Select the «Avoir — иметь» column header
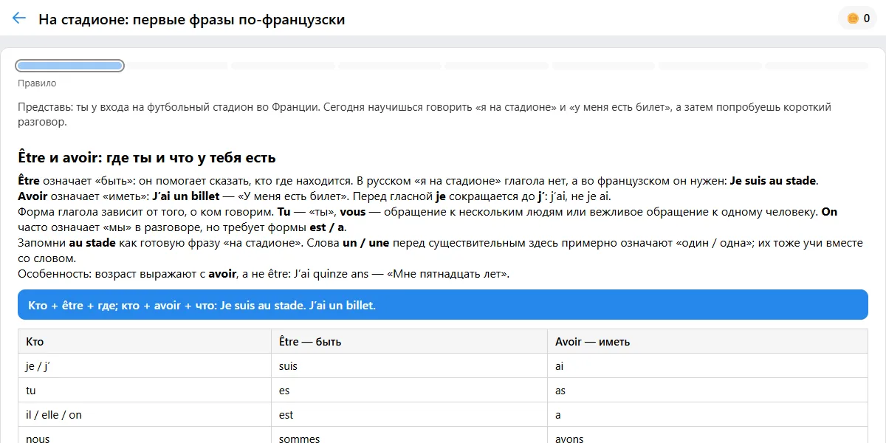Screen dimensions: 886x443 pos(707,342)
